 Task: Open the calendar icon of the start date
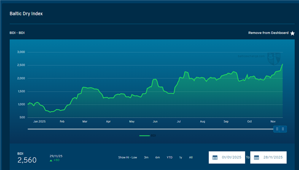(x=215, y=157)
